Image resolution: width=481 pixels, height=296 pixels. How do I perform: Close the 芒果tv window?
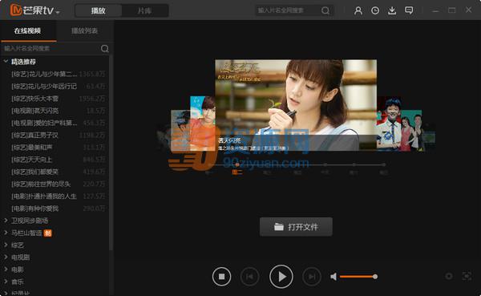(x=468, y=10)
